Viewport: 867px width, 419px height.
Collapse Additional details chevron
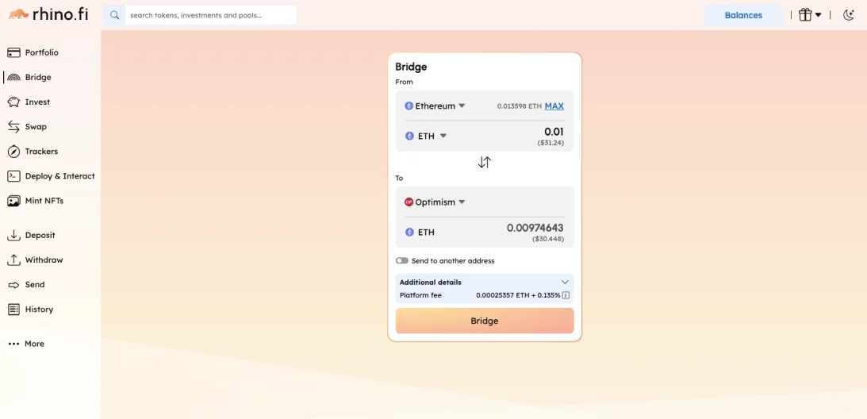pyautogui.click(x=565, y=282)
